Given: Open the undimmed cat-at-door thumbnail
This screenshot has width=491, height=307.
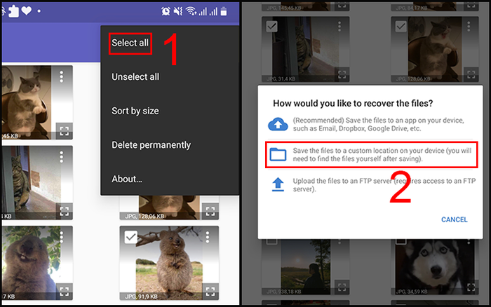Looking at the screenshot, I should click(x=37, y=182).
